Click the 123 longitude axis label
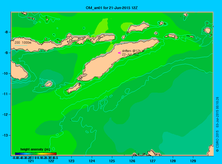The image size is (222, 164). point(71,161)
